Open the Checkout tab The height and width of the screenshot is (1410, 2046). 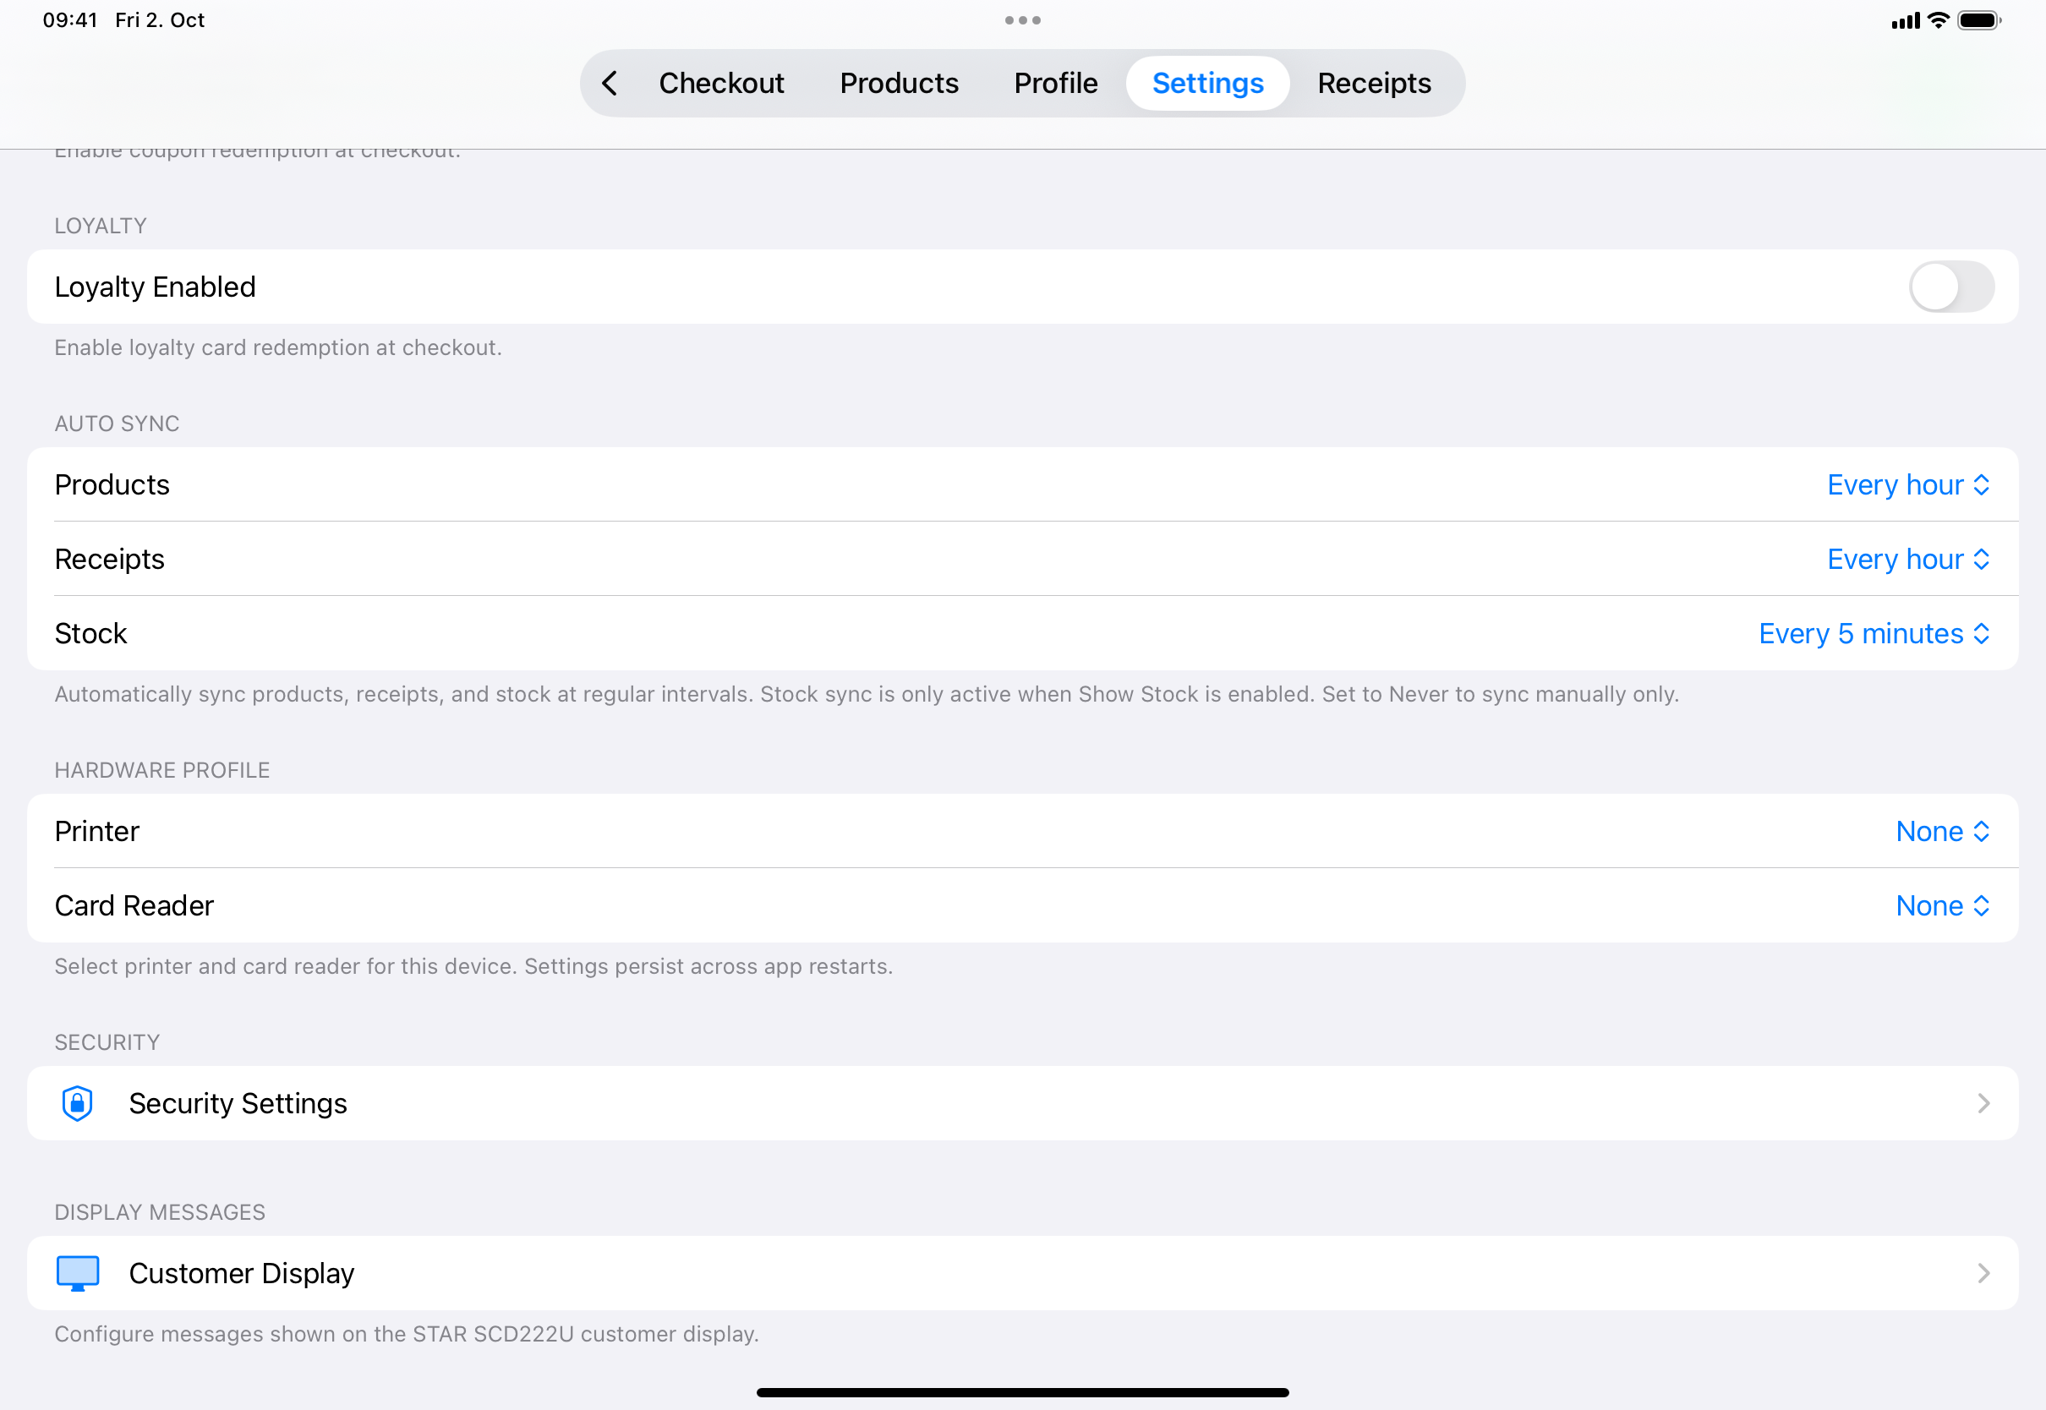pyautogui.click(x=721, y=83)
